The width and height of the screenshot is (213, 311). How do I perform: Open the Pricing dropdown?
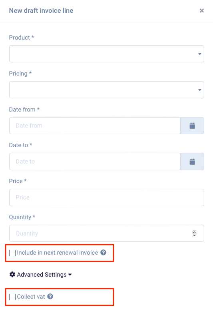106,90
